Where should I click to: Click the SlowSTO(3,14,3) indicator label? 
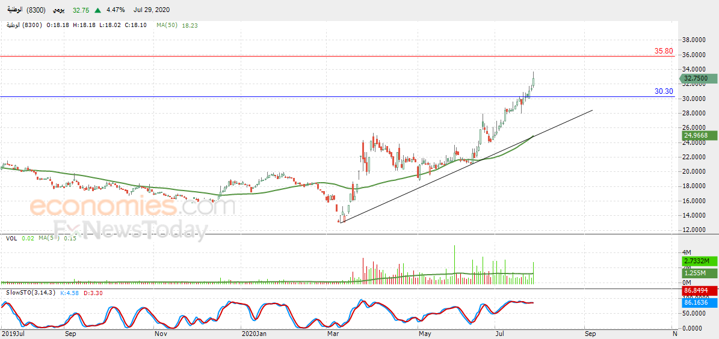(31, 292)
